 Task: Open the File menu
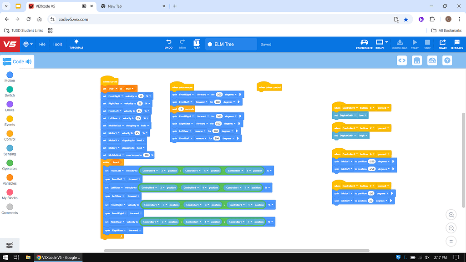(42, 44)
